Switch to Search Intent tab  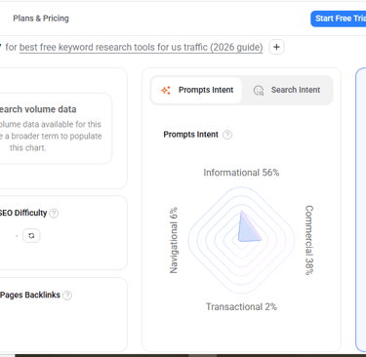point(287,90)
